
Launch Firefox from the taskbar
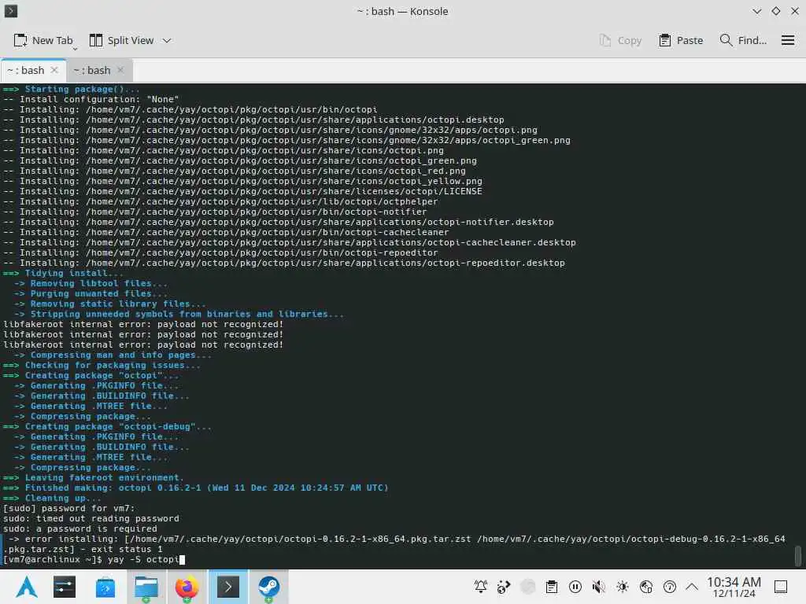pos(187,587)
